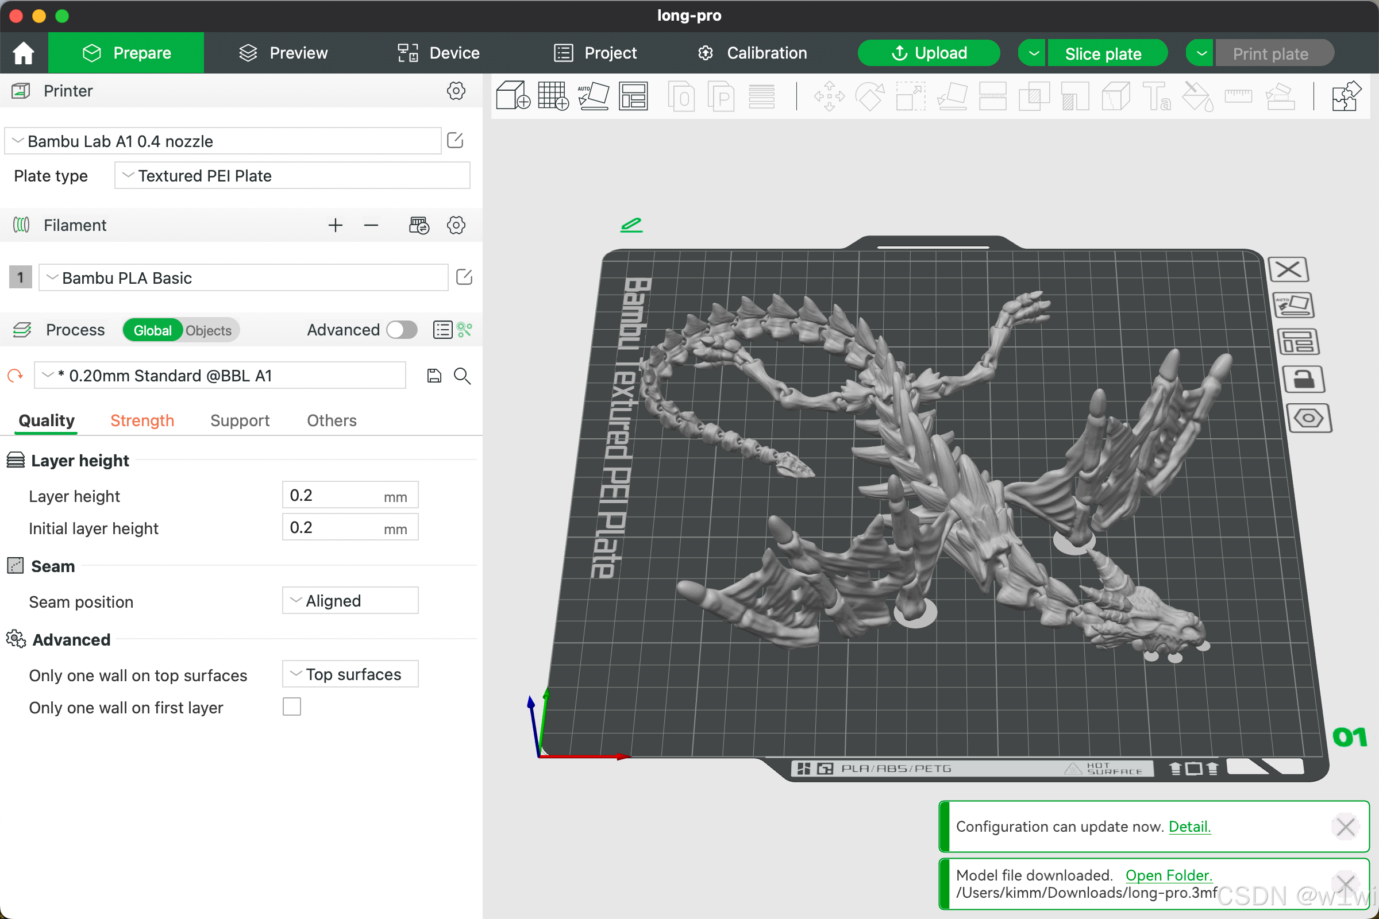Check Only one wall on first layer
1379x919 pixels.
[291, 707]
